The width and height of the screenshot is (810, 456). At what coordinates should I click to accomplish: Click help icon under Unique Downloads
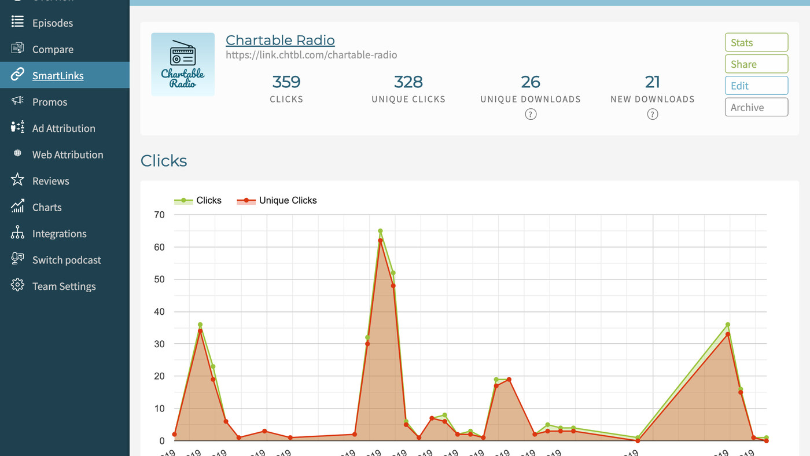pos(531,115)
